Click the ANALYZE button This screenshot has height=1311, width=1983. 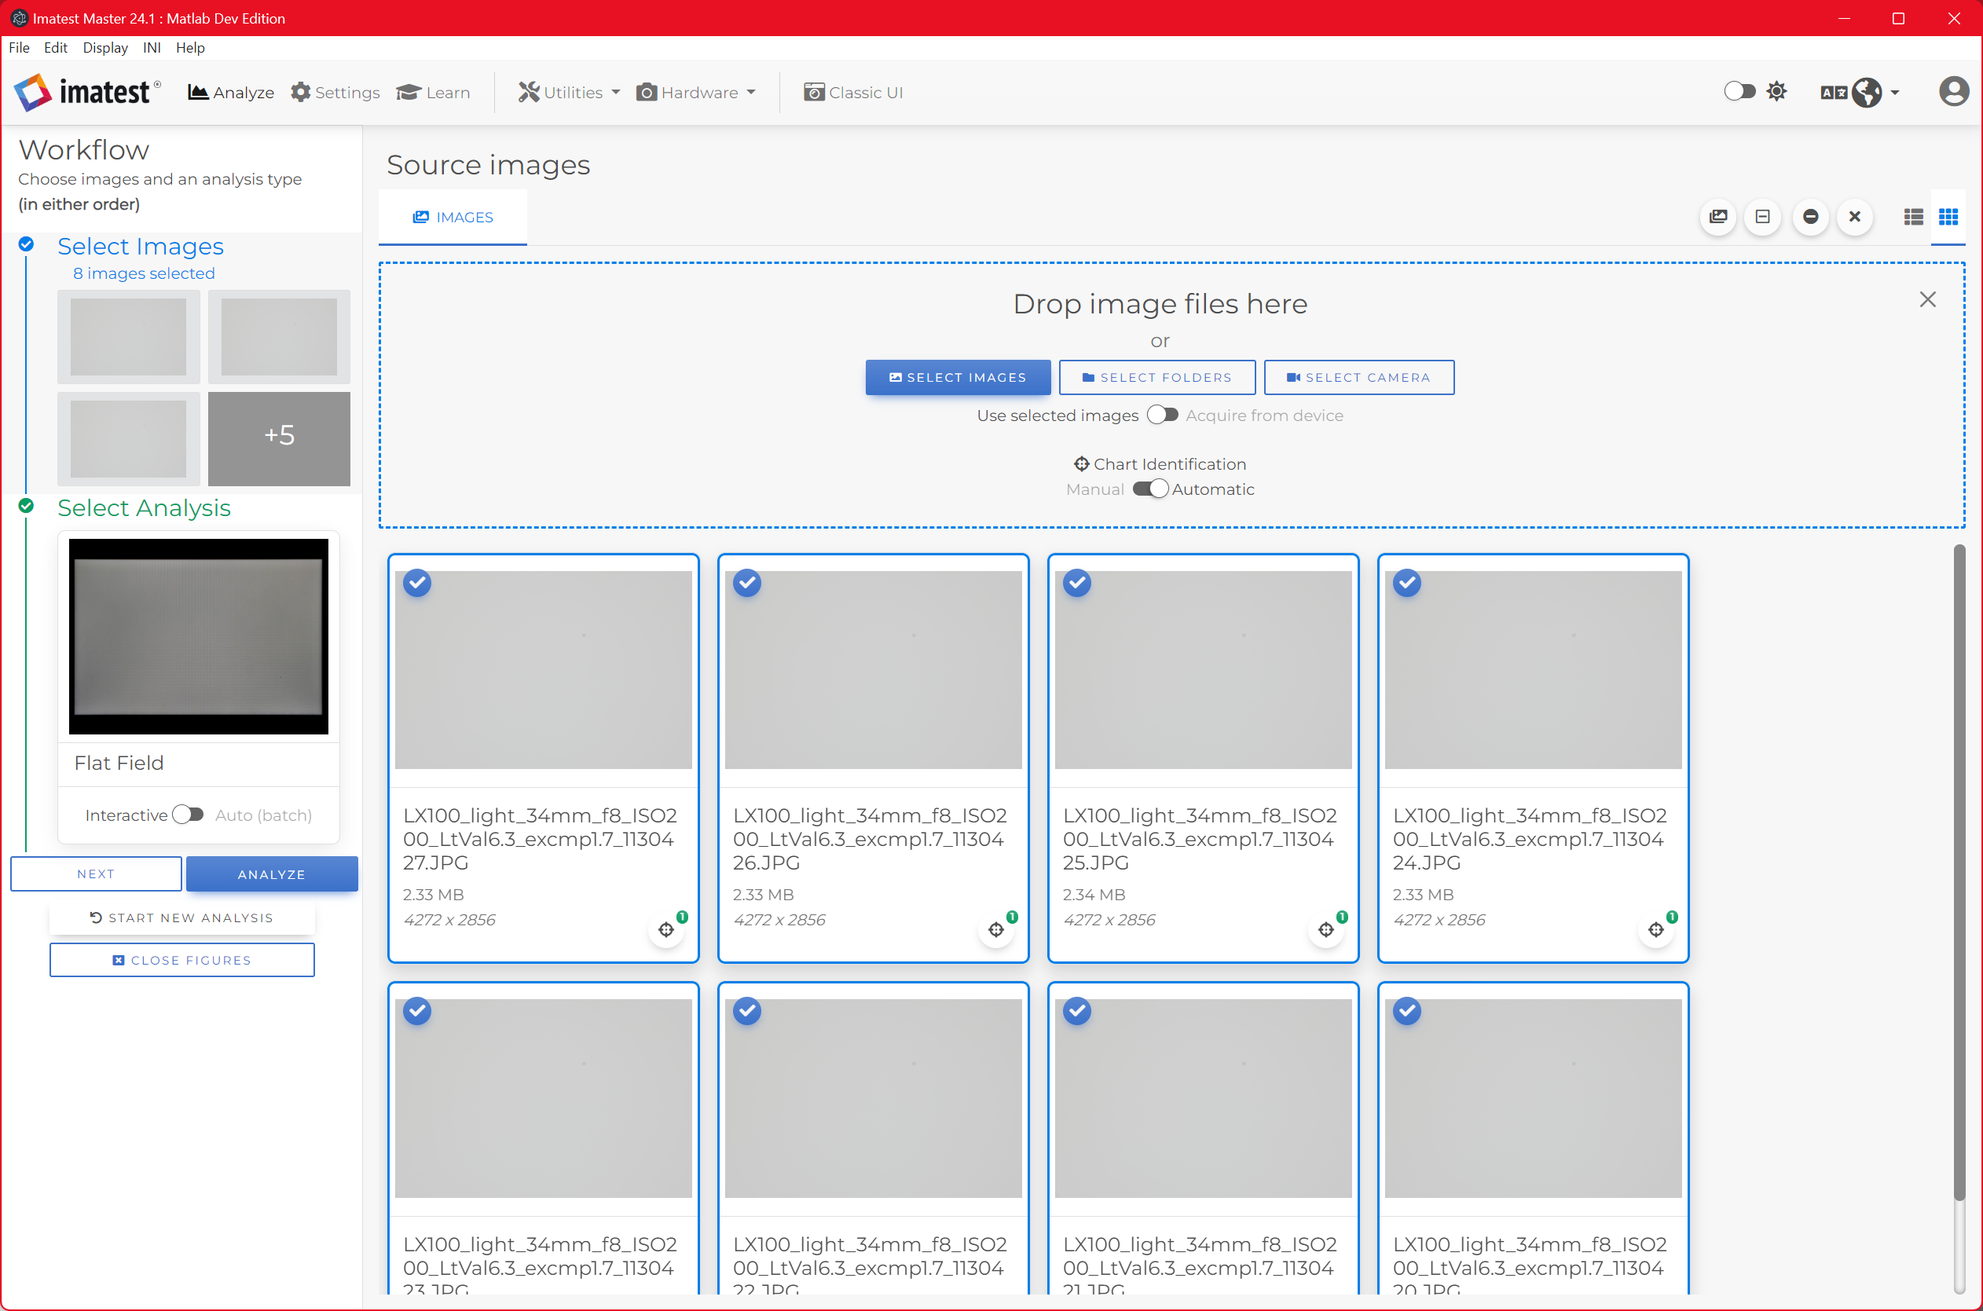(272, 873)
